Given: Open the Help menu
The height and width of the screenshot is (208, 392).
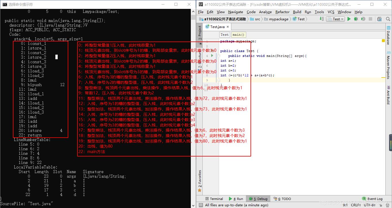Looking at the screenshot, I should tap(358, 12).
